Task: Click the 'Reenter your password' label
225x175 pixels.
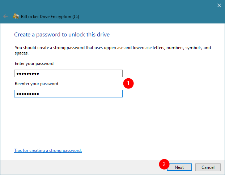Action: (37, 84)
